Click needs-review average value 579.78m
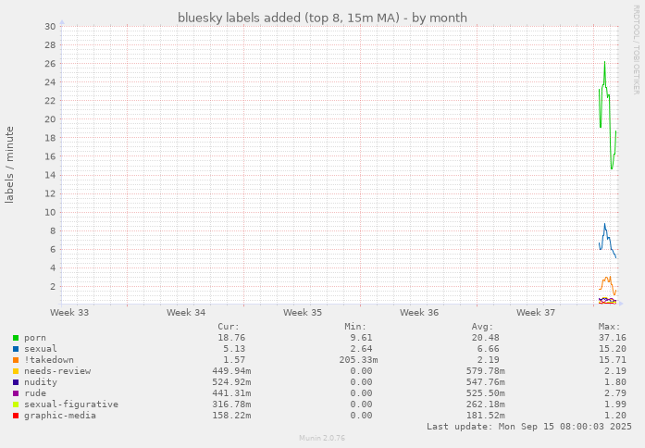The image size is (645, 448). point(486,371)
